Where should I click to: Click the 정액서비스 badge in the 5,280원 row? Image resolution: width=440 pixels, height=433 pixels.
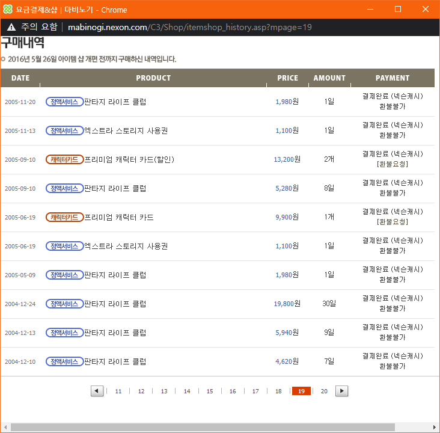[64, 188]
